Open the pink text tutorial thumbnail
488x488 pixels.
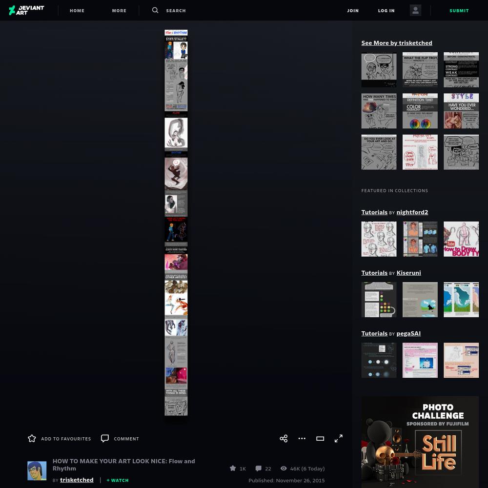pos(420,361)
